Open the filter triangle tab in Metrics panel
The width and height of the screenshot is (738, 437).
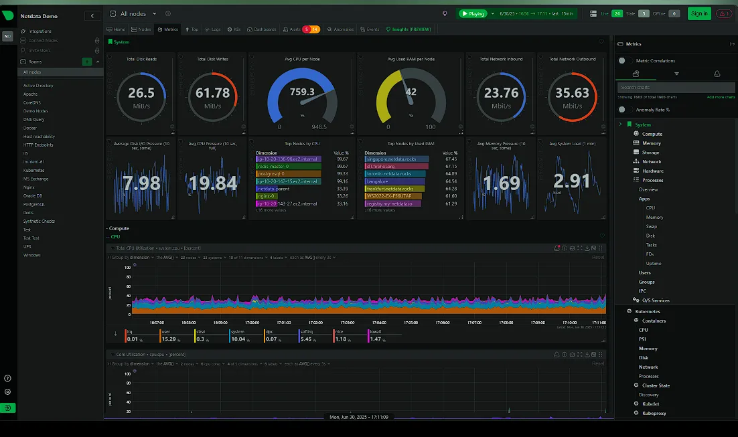[676, 74]
